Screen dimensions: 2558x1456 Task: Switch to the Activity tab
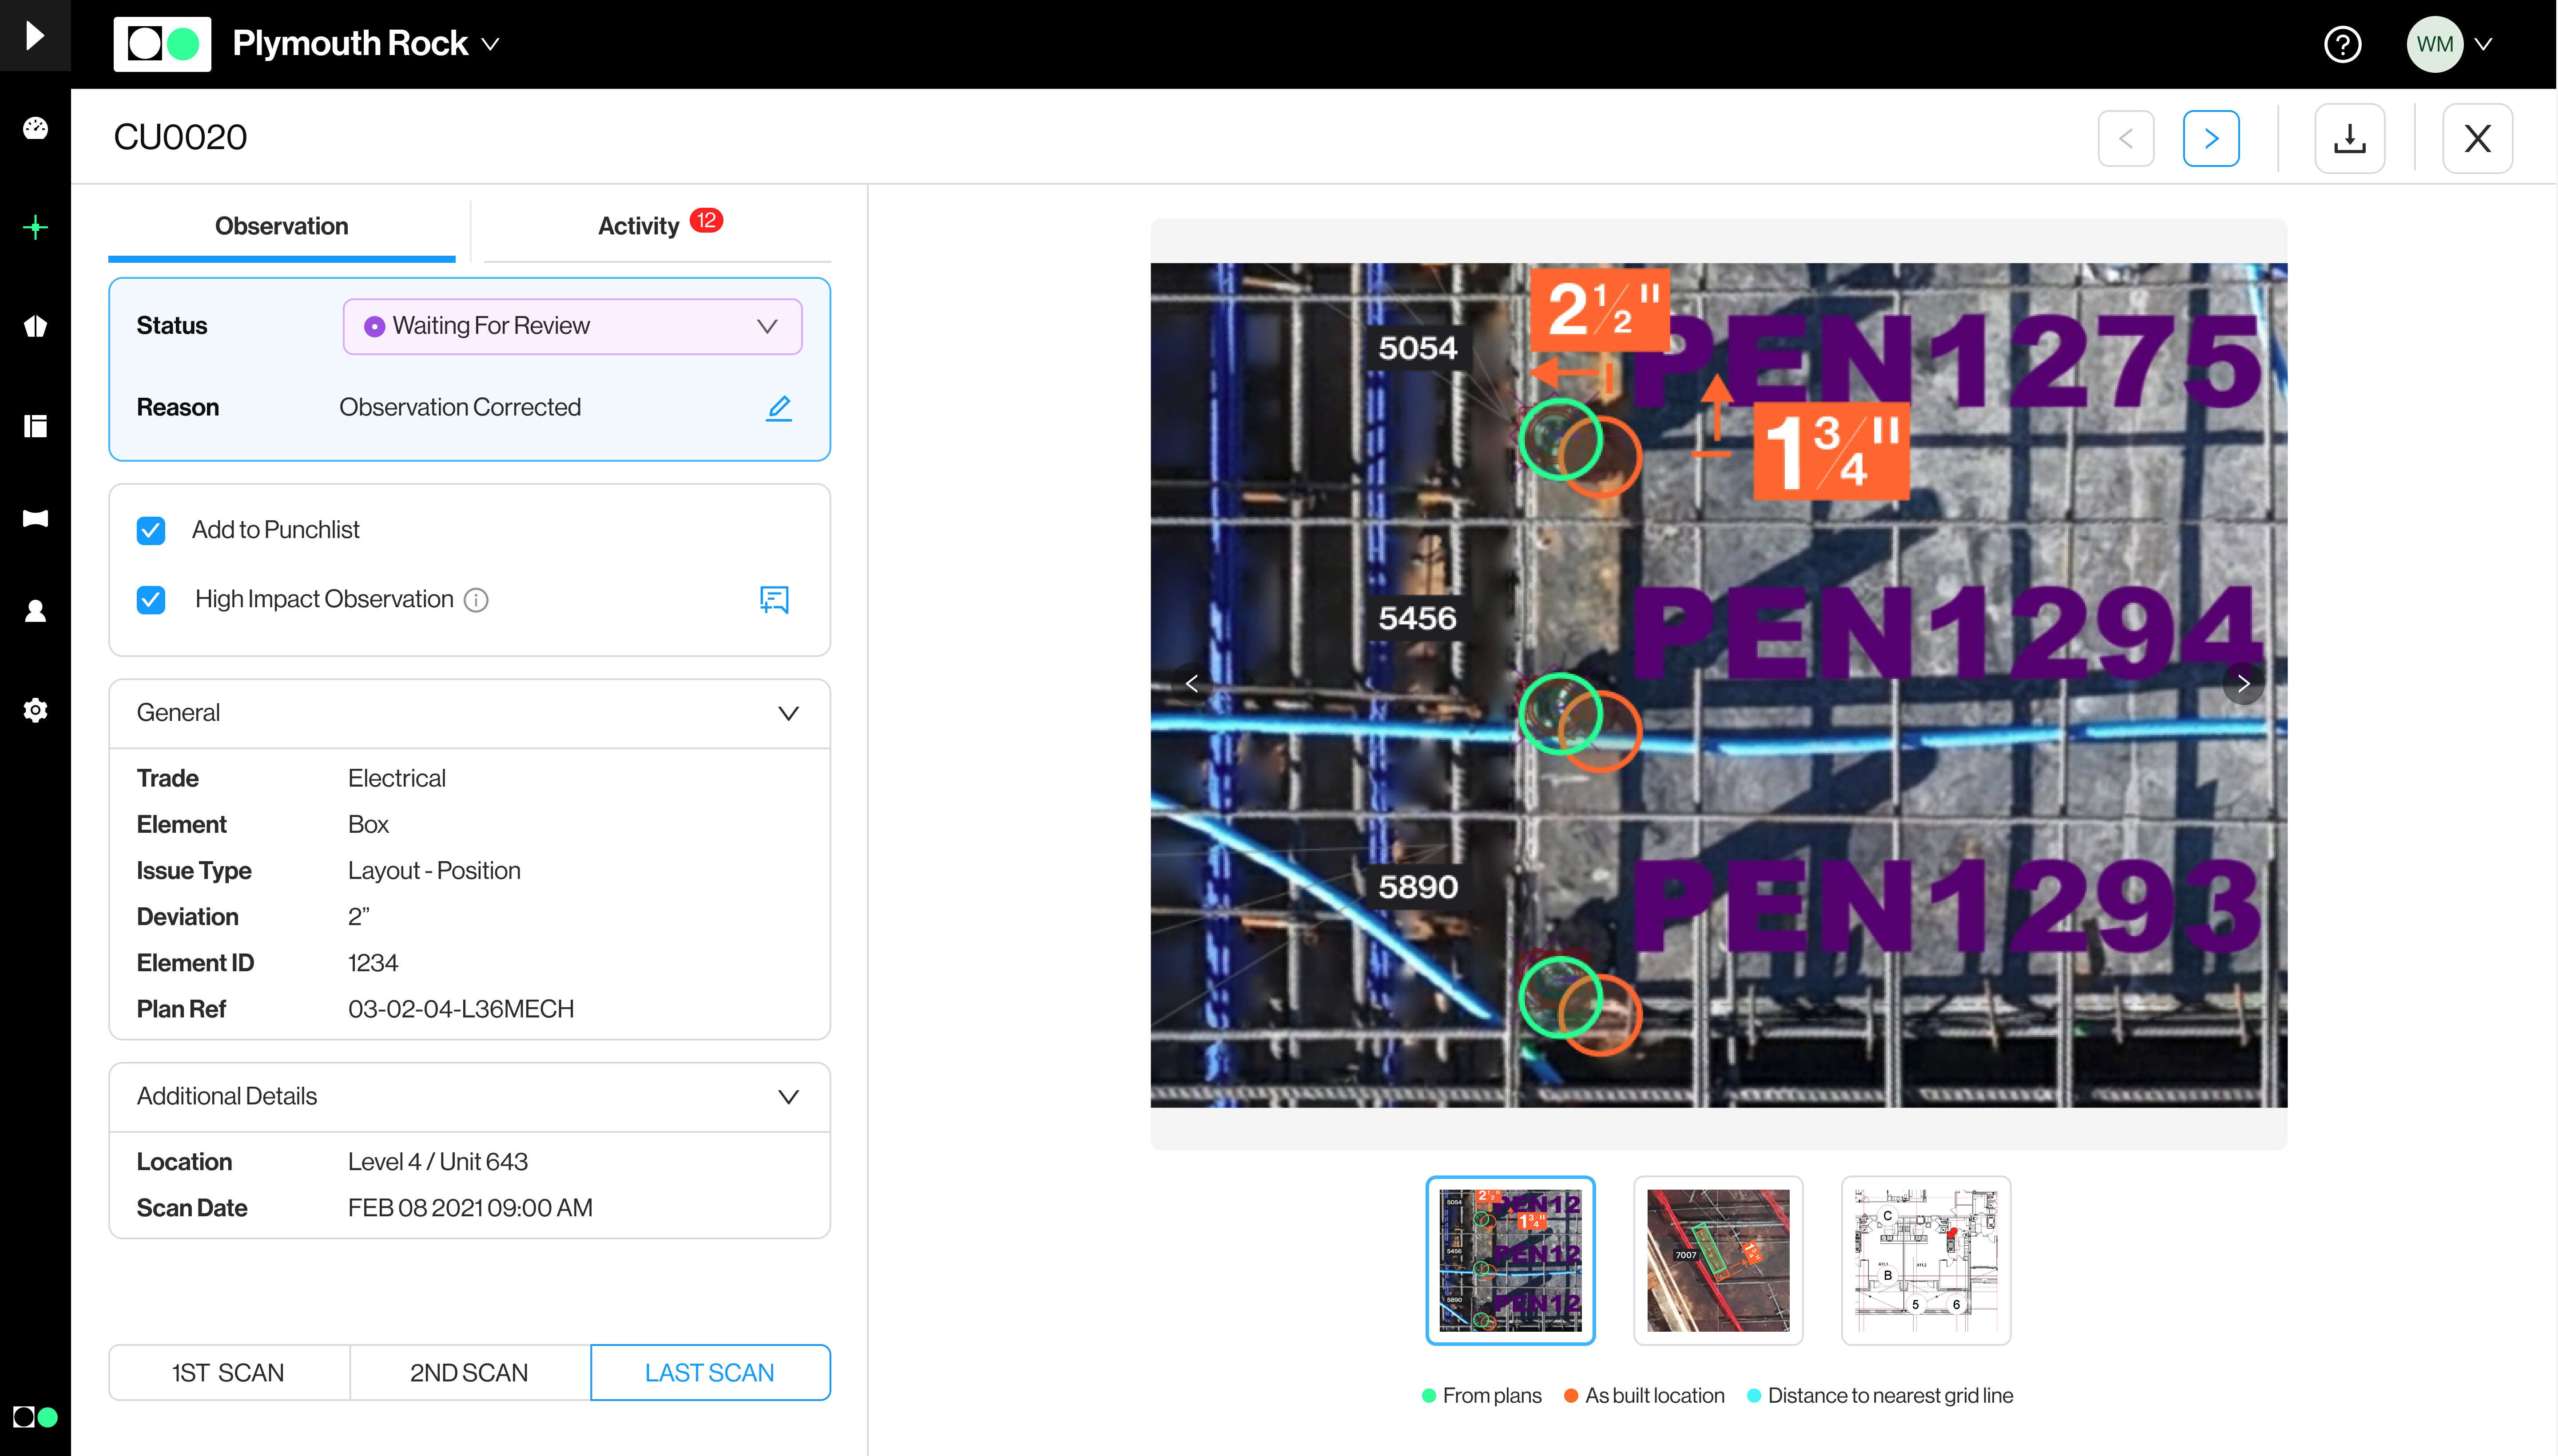[657, 227]
